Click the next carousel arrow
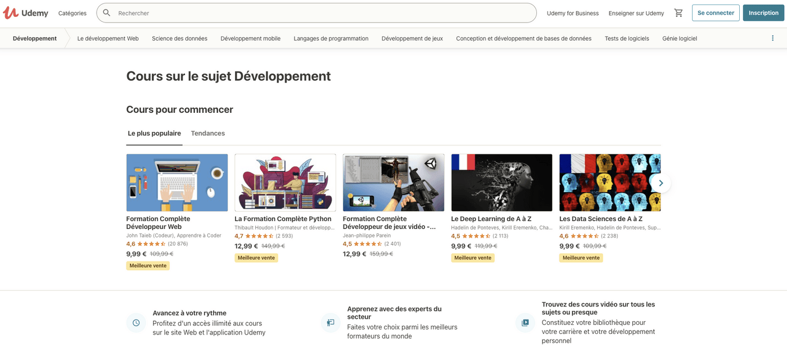 (x=661, y=183)
